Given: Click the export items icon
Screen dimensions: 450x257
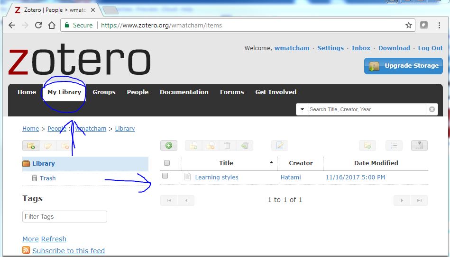Looking at the screenshot, I should pos(367,146).
